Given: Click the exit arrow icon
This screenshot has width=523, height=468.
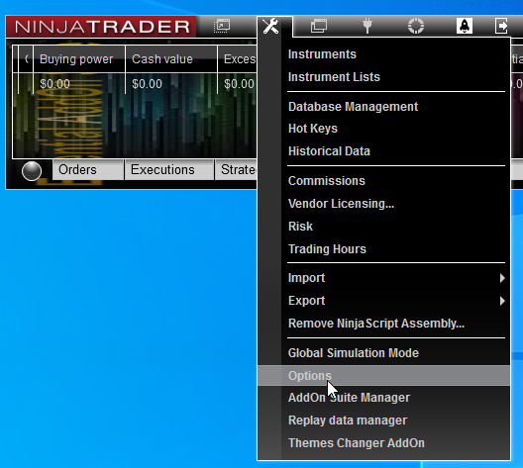Looking at the screenshot, I should pyautogui.click(x=501, y=26).
